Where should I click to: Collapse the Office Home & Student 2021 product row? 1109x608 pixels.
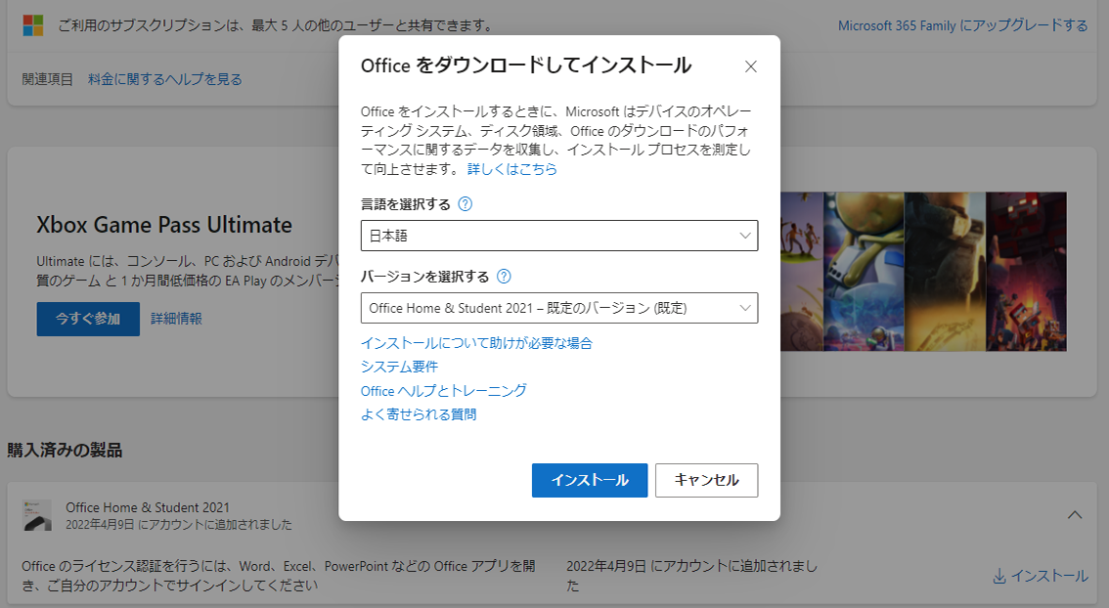(1075, 515)
